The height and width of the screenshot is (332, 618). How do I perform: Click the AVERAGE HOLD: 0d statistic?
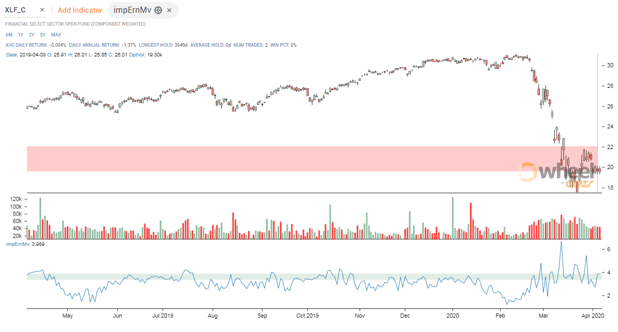click(x=210, y=45)
